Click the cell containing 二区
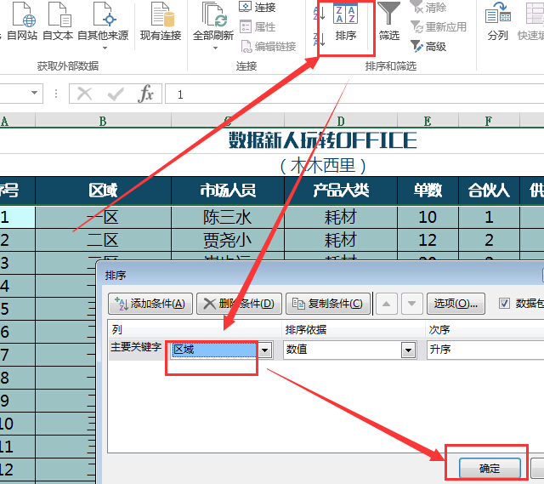This screenshot has height=484, width=544. click(103, 240)
